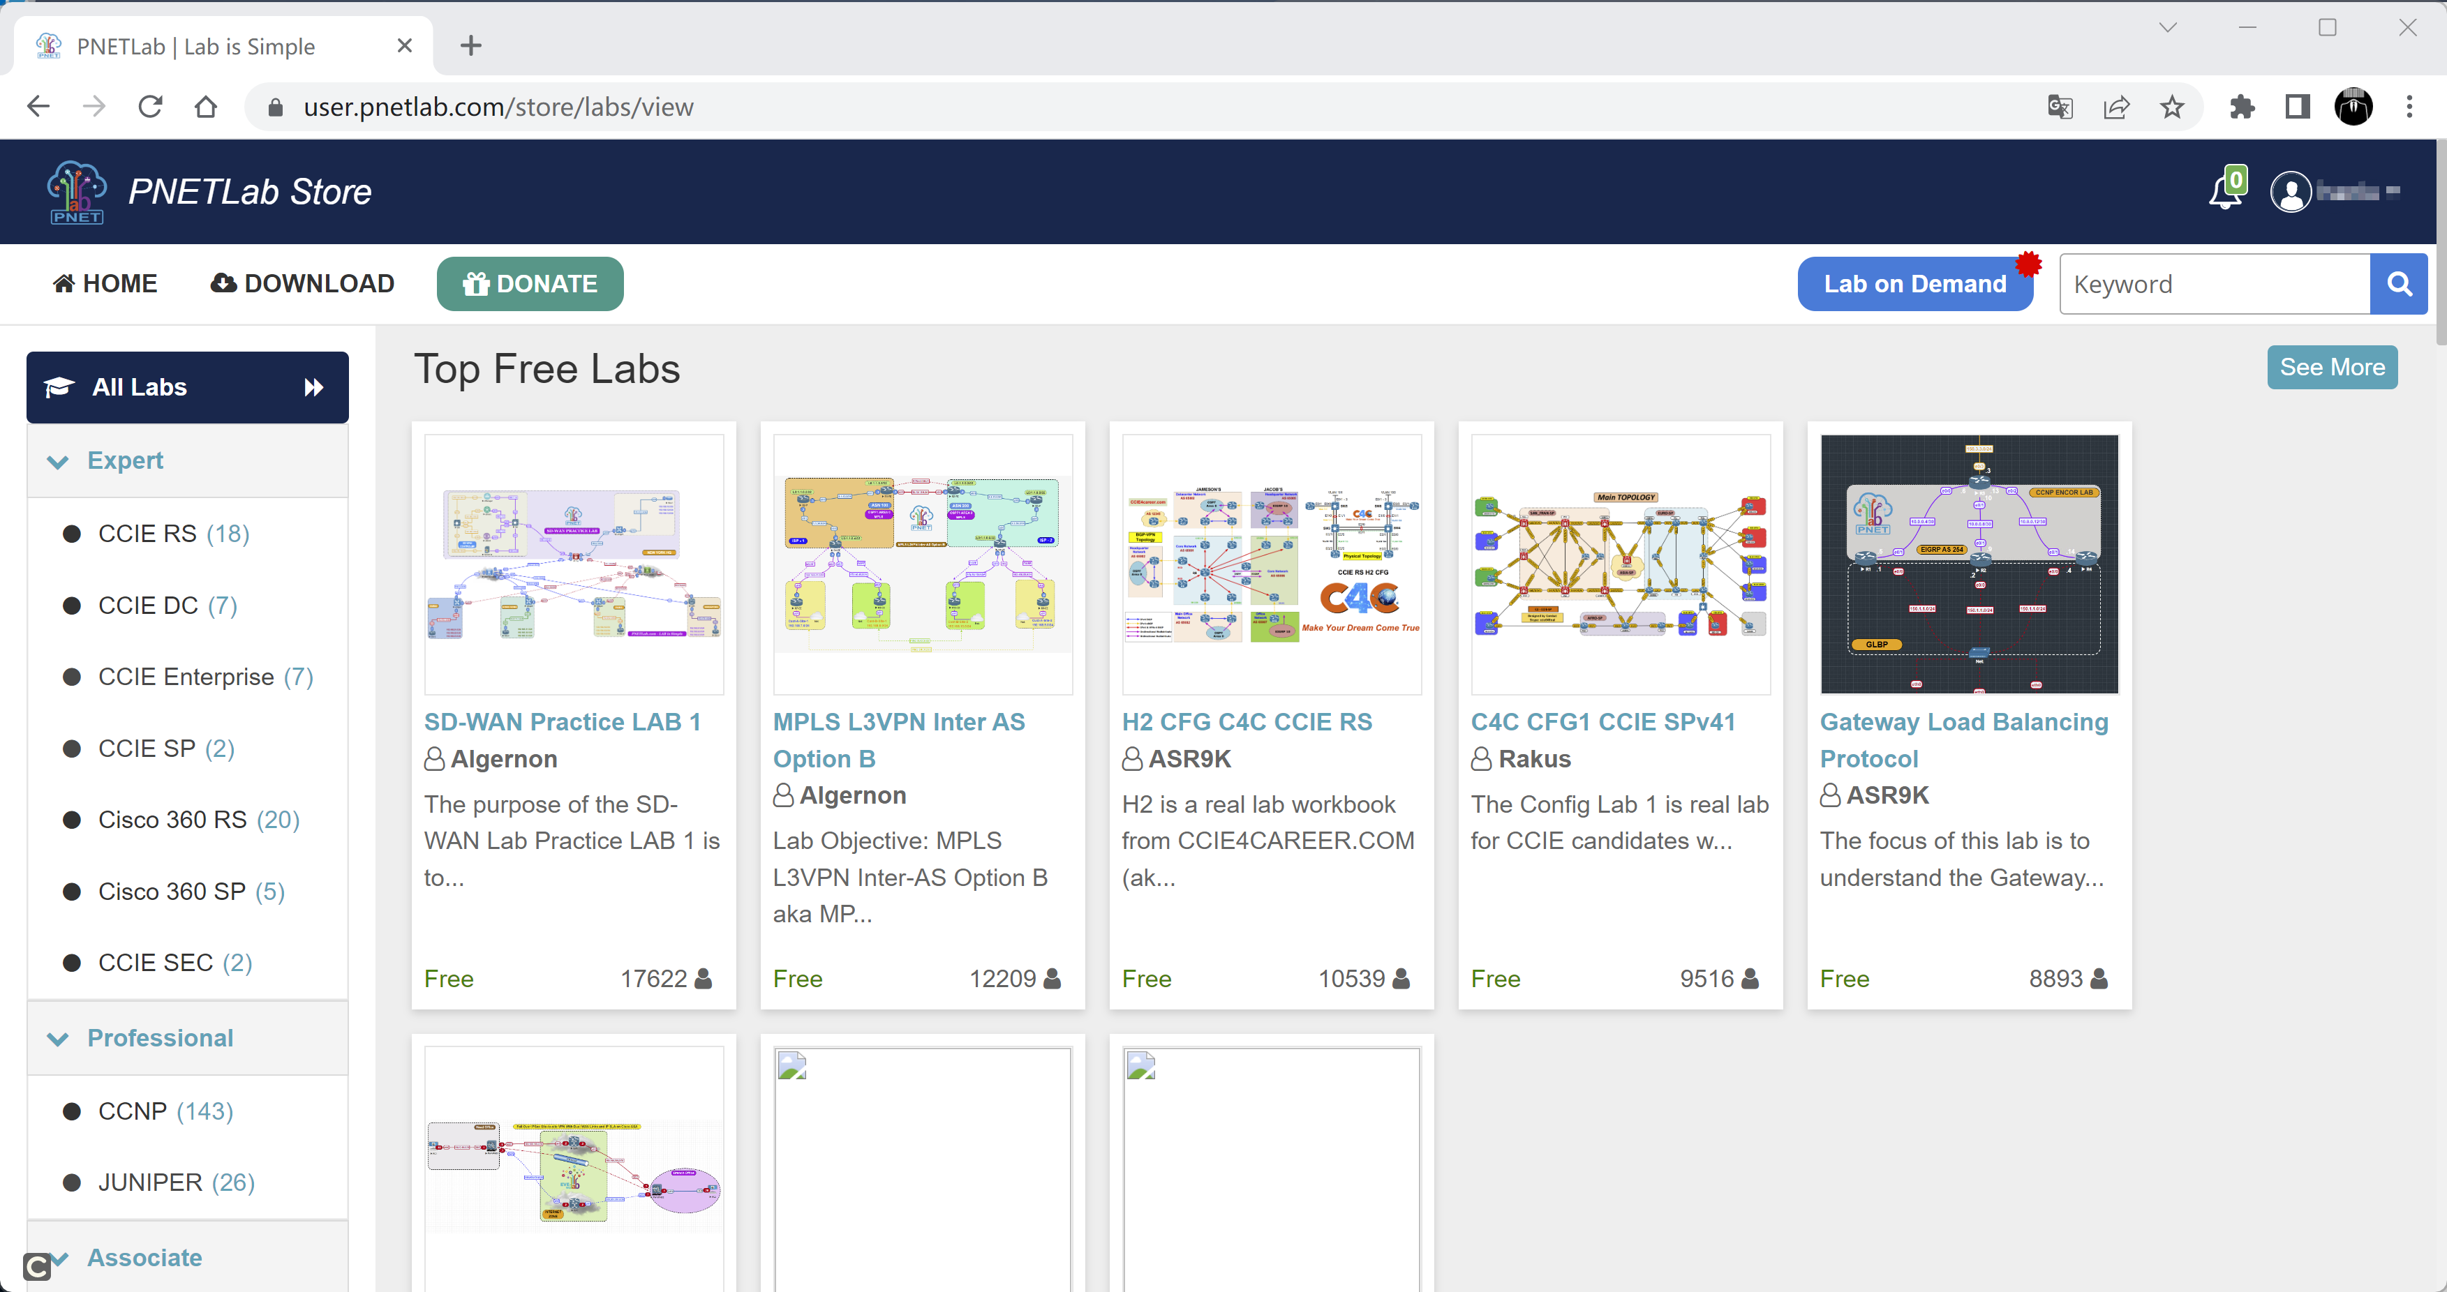Screen dimensions: 2447x1292
Task: Select JUNIPER (26) category
Action: [177, 1182]
